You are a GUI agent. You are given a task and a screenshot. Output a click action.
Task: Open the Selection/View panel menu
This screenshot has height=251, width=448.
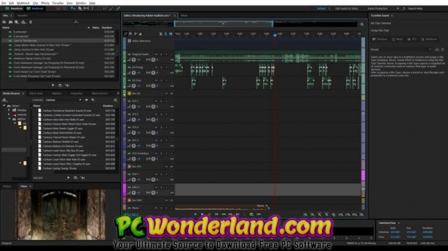click(399, 223)
